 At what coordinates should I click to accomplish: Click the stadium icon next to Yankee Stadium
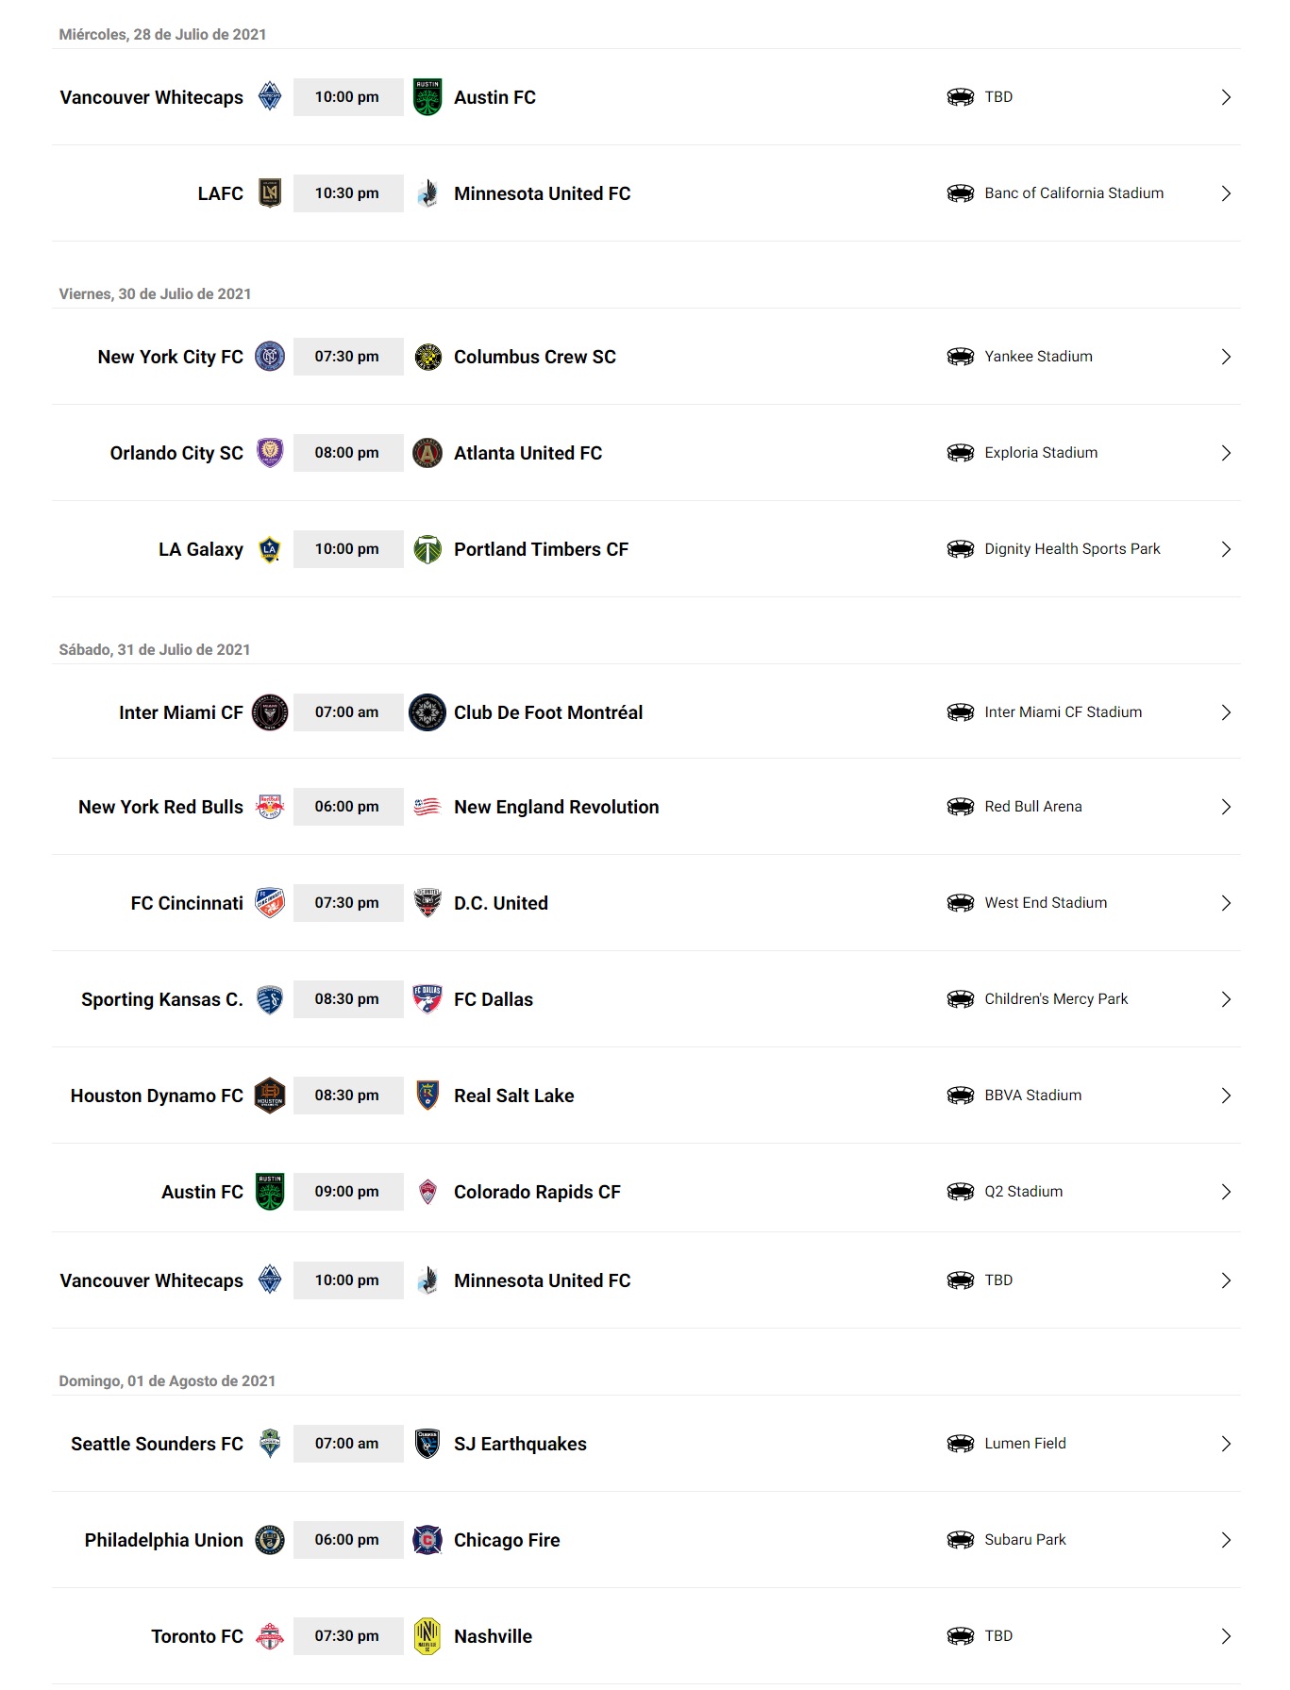(960, 357)
